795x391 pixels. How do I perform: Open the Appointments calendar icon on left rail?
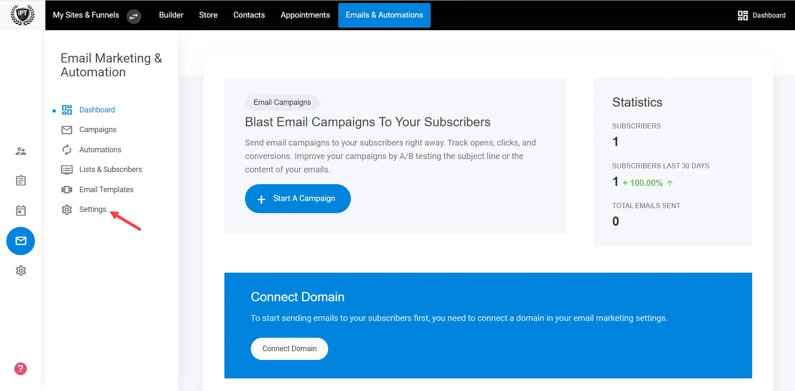(21, 211)
